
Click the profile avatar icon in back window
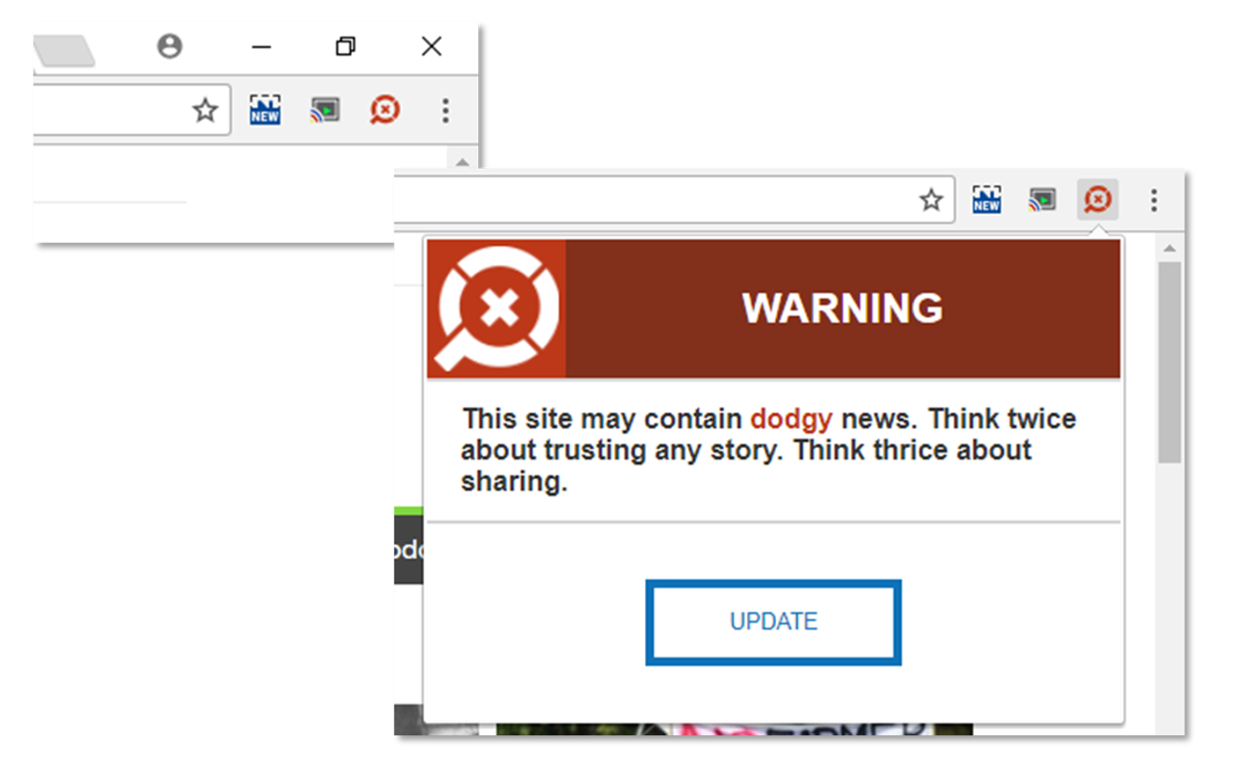(170, 46)
